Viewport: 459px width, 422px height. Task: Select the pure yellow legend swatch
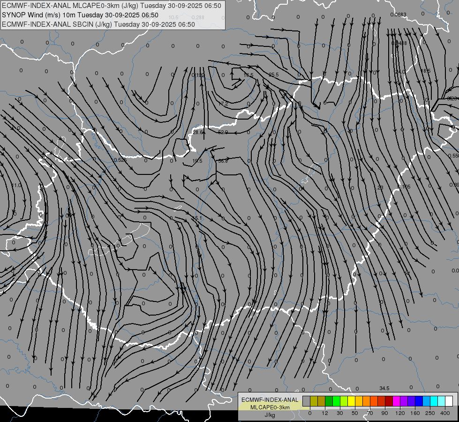(351, 401)
